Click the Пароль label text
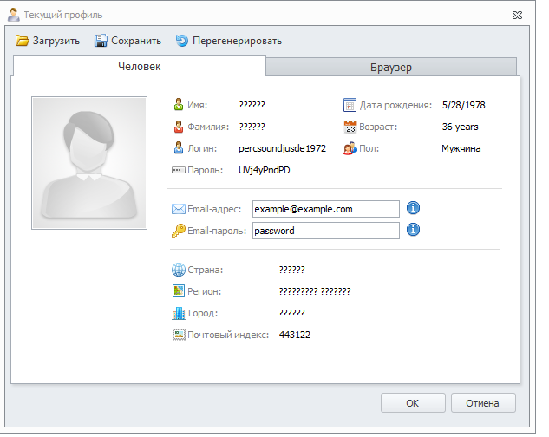549x437 pixels. point(206,170)
